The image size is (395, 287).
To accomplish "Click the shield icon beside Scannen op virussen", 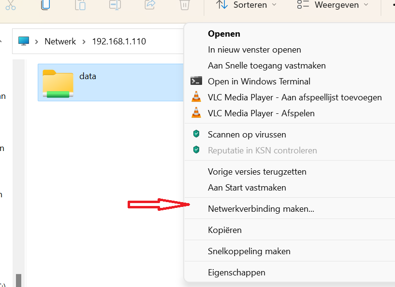I will [x=196, y=135].
